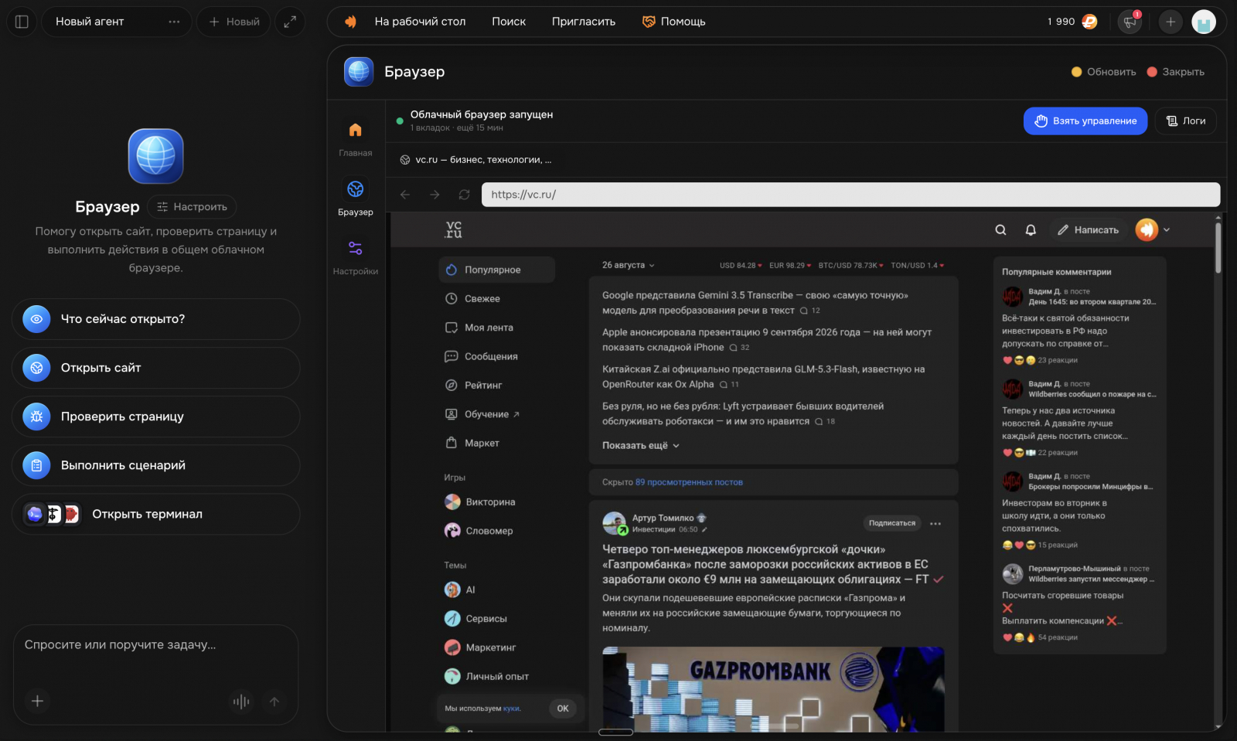Go forward in the cloud browser
1237x741 pixels.
(434, 195)
